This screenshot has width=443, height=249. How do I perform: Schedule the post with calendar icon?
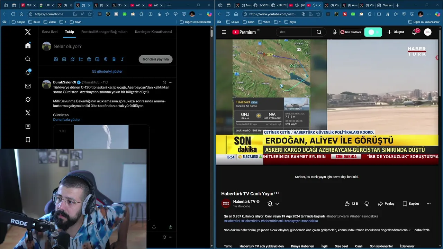click(97, 59)
